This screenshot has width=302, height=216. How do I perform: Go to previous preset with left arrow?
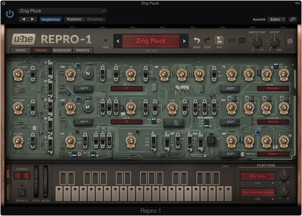point(117,41)
